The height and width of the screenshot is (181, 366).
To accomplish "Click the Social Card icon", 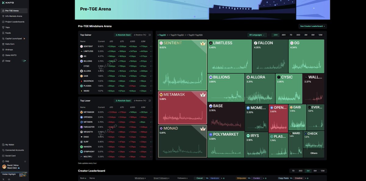I will coord(3,156).
